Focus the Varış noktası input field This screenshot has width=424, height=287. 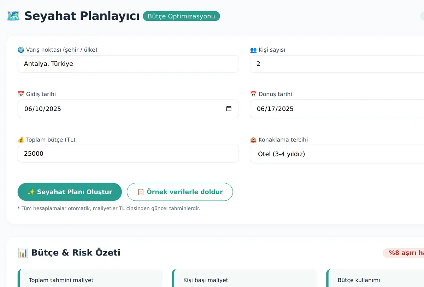pyautogui.click(x=128, y=64)
